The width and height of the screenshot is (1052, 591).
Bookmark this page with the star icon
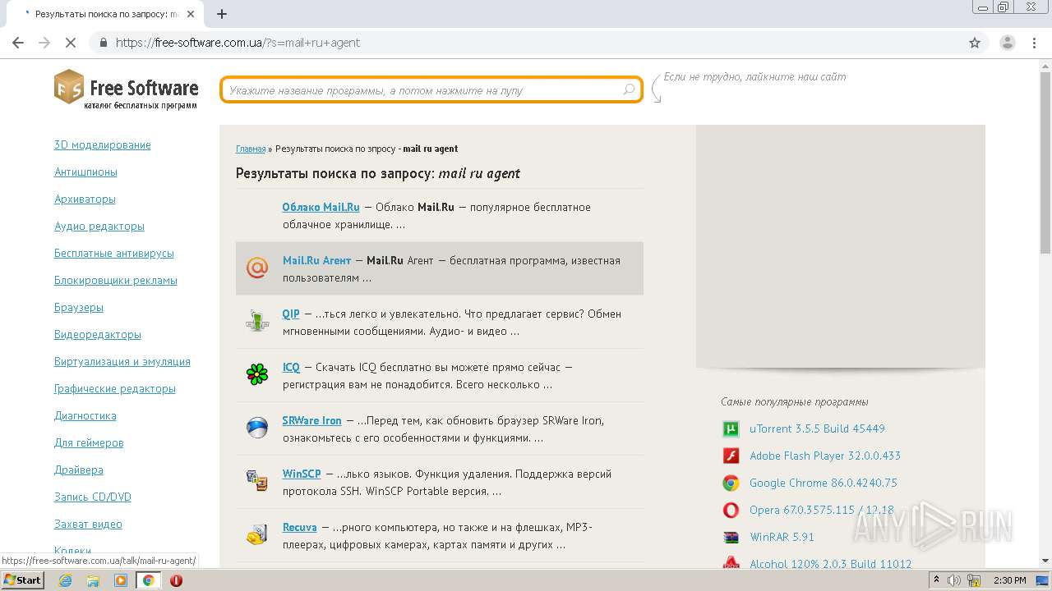pyautogui.click(x=975, y=43)
